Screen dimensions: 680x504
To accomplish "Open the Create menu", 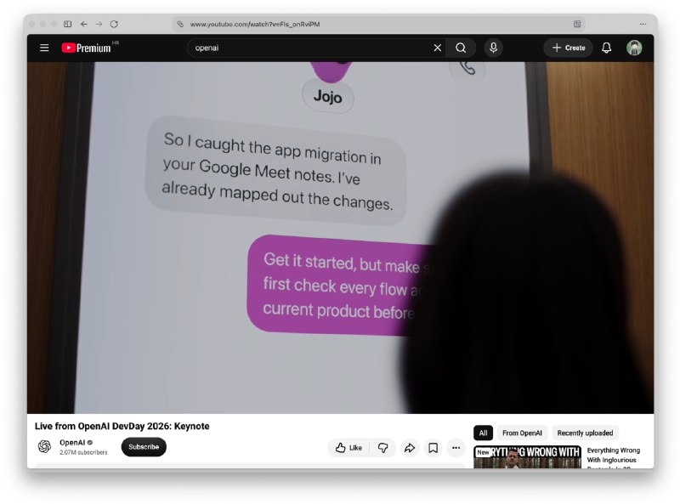I will [569, 48].
